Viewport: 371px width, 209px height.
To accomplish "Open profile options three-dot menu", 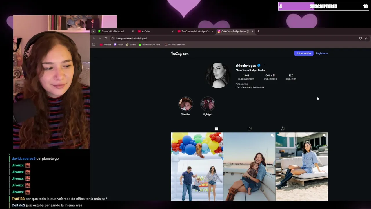I will coord(265,66).
